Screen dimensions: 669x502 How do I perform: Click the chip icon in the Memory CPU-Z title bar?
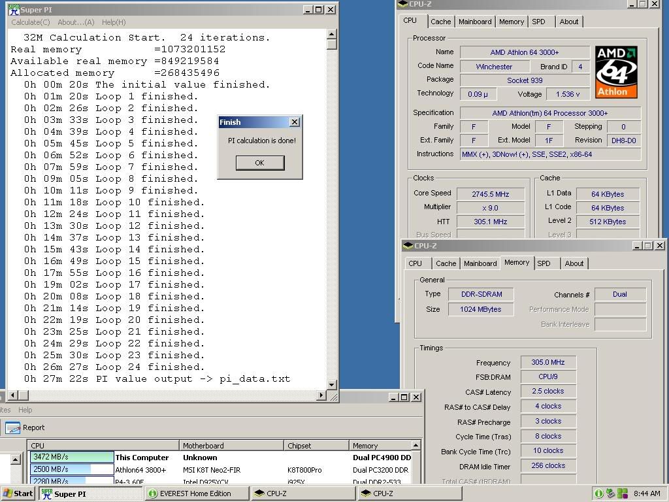coord(408,246)
